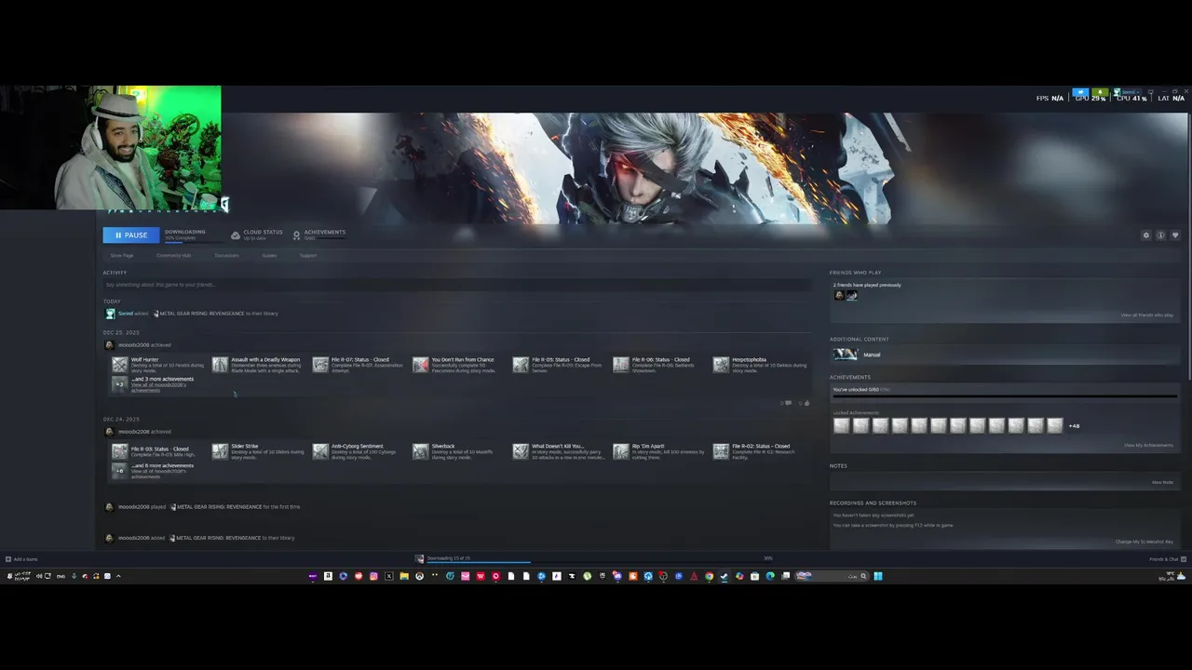1192x670 pixels.
Task: Pause the game download
Action: (x=130, y=234)
